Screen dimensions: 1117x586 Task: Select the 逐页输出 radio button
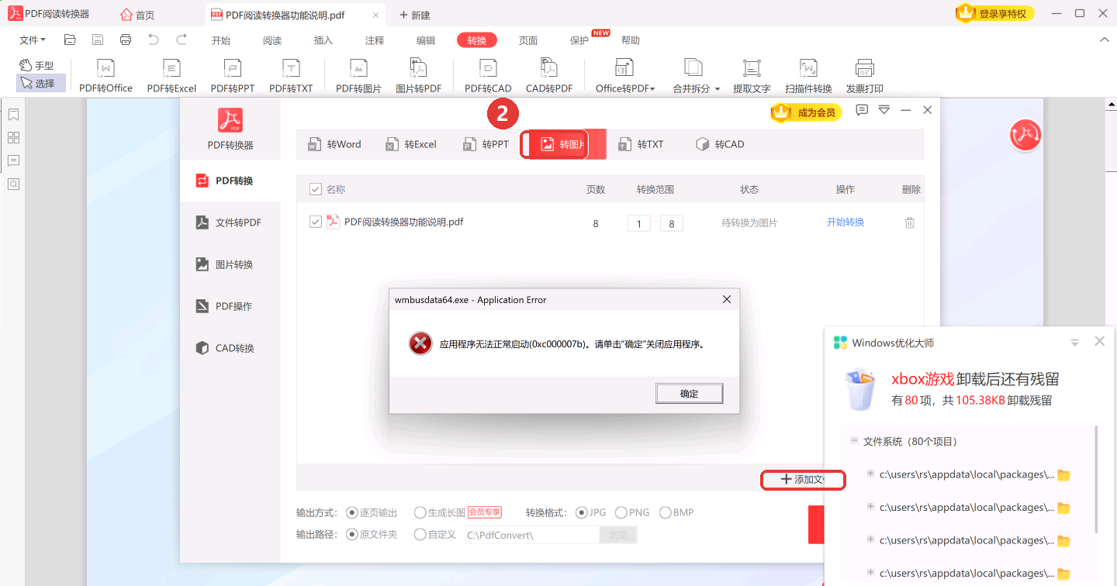click(352, 512)
